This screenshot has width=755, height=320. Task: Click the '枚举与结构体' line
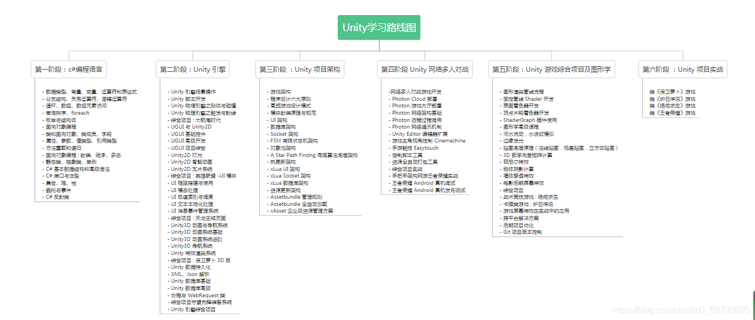pyautogui.click(x=59, y=120)
